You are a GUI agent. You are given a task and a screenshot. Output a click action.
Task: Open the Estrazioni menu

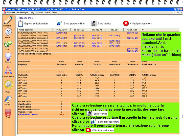pos(11,13)
